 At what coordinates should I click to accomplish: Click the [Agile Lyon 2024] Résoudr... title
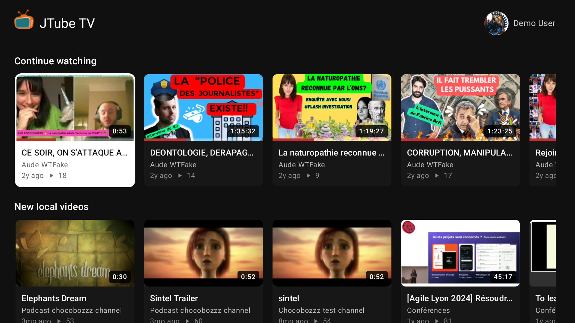coord(459,298)
